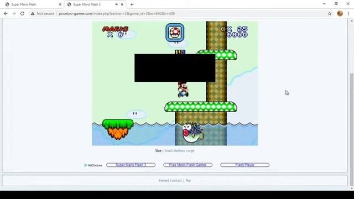Viewport: 354px width, 199px height.
Task: Close the Super Mario Flash 2 tab
Action: [x=122, y=4]
